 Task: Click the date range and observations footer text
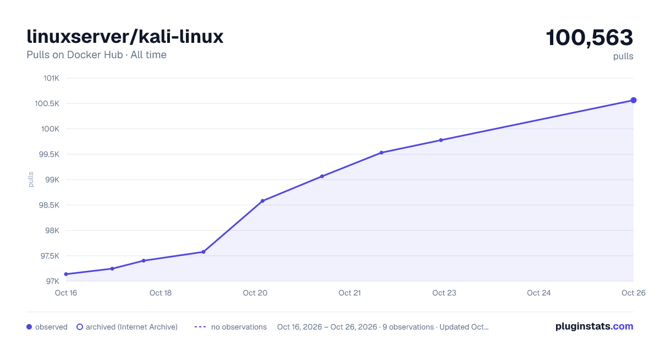pos(383,327)
